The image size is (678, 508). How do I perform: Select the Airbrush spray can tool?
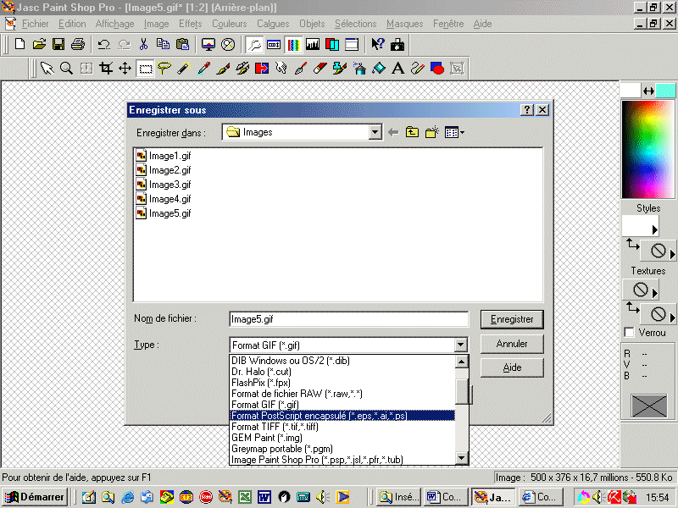point(358,69)
